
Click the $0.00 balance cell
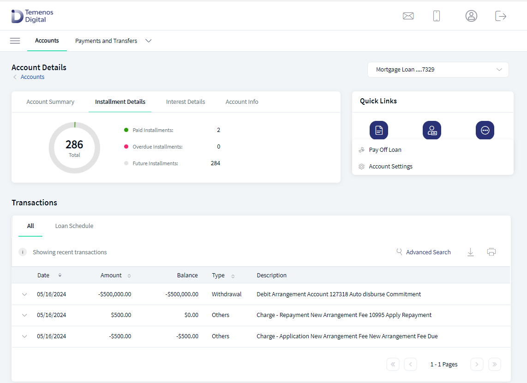click(191, 315)
